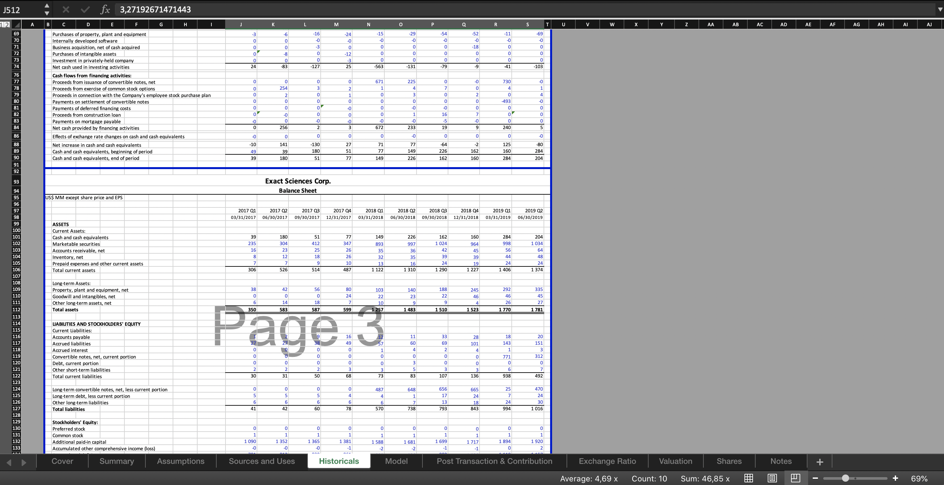
Task: Open the Valuation sheet tab
Action: pos(676,461)
